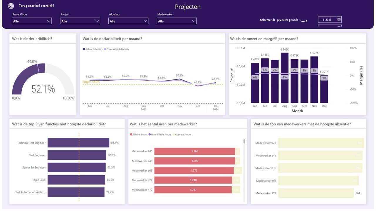Click the Absence hours legend marker
376x211 pixels.
[173, 135]
